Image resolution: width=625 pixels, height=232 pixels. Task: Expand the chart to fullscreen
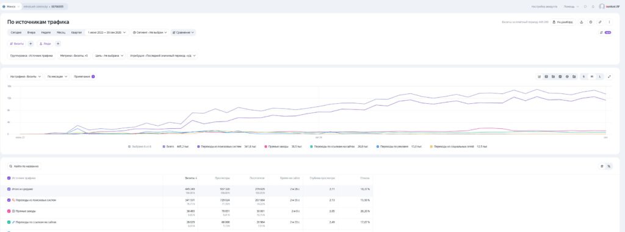click(x=610, y=76)
